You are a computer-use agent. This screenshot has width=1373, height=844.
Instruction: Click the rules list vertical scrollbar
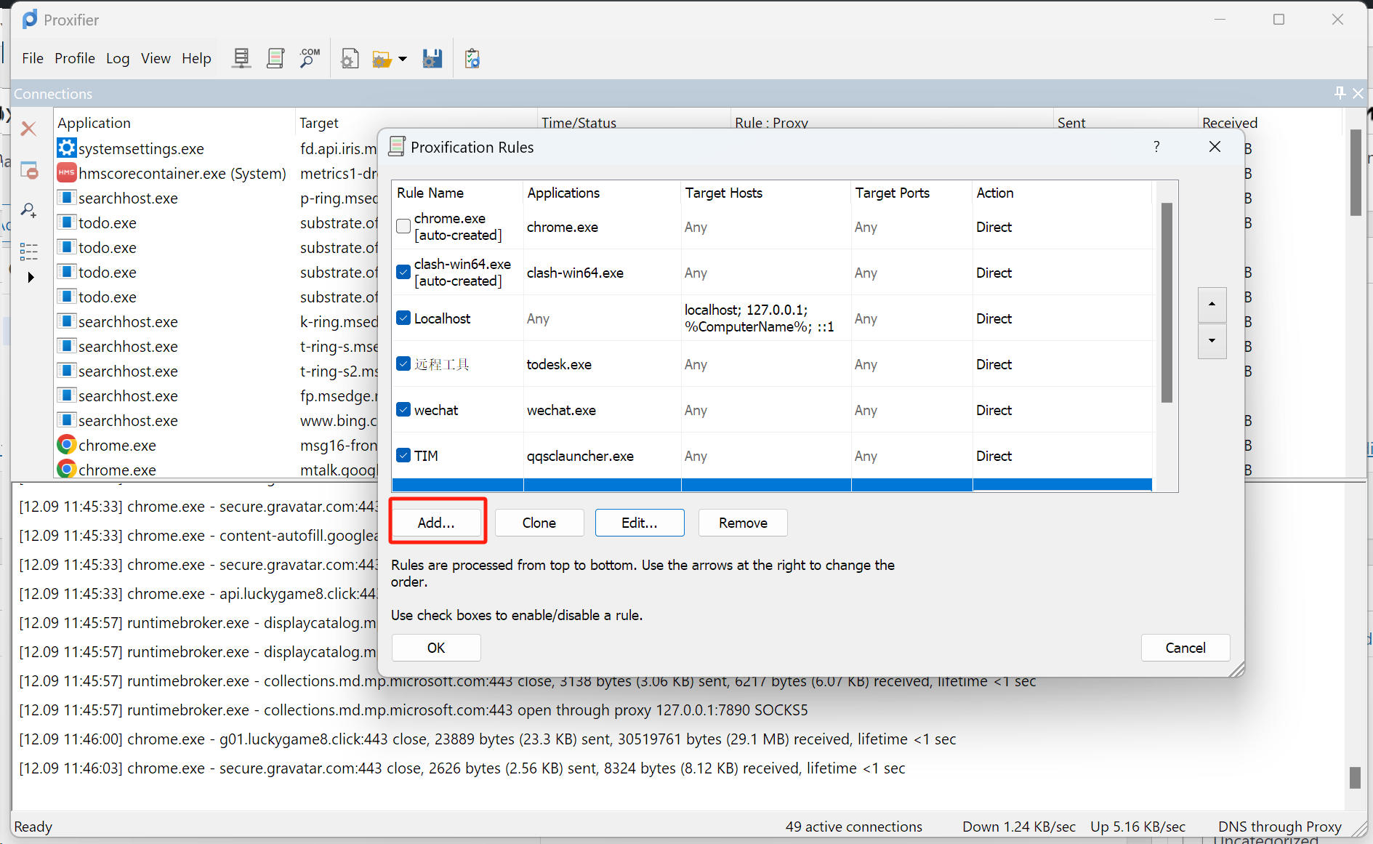[x=1167, y=302]
